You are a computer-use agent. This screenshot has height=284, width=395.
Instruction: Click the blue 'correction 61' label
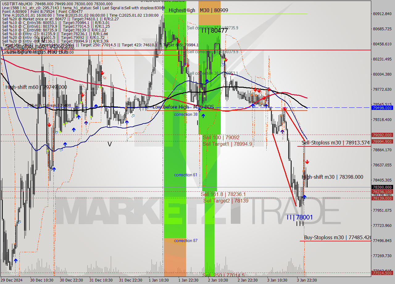click(x=185, y=175)
